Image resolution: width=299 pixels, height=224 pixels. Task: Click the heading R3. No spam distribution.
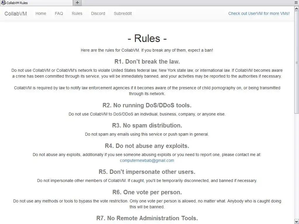(147, 125)
